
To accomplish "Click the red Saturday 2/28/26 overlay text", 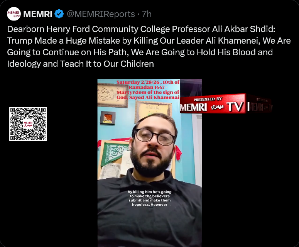I will pyautogui.click(x=148, y=90).
